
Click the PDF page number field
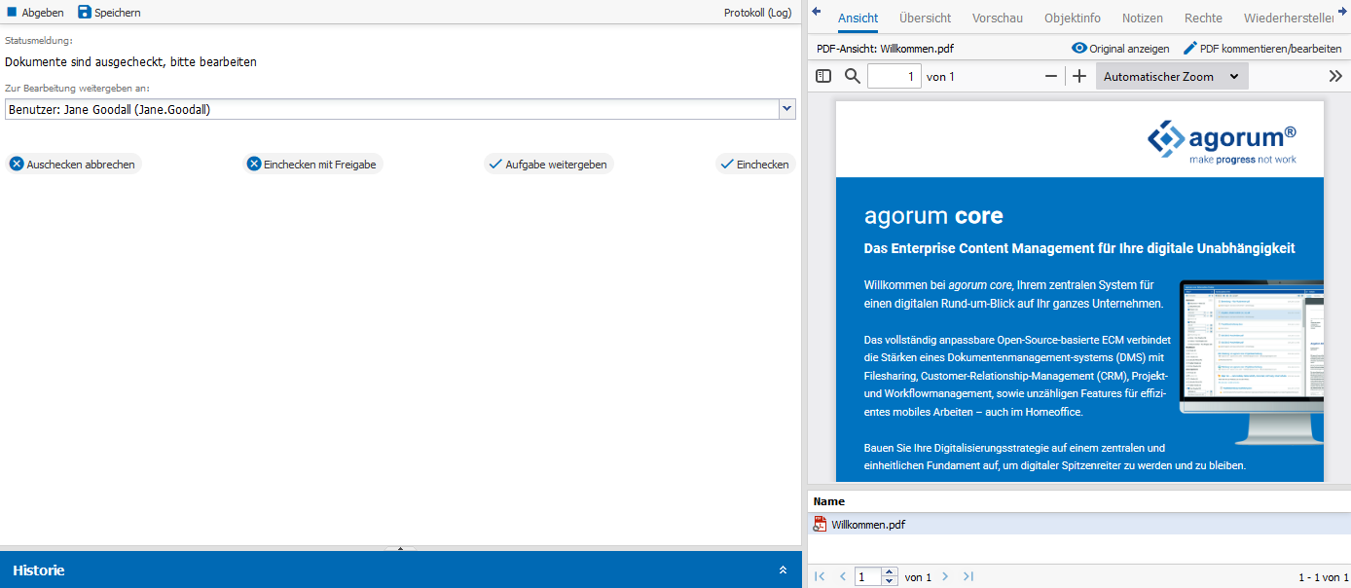pyautogui.click(x=894, y=76)
